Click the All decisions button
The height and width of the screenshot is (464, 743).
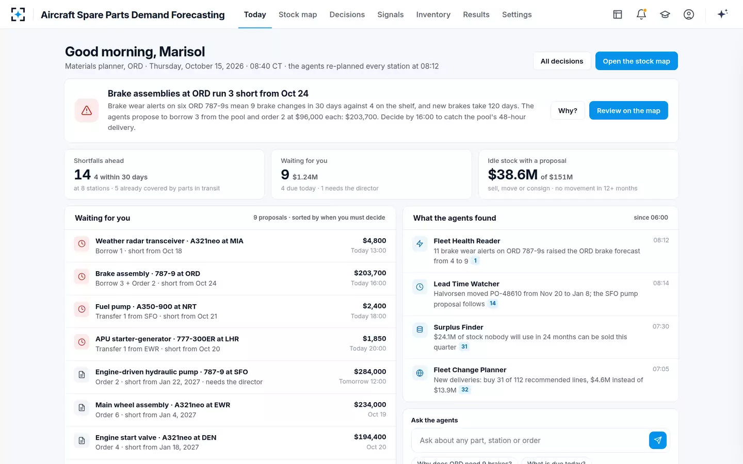[562, 61]
